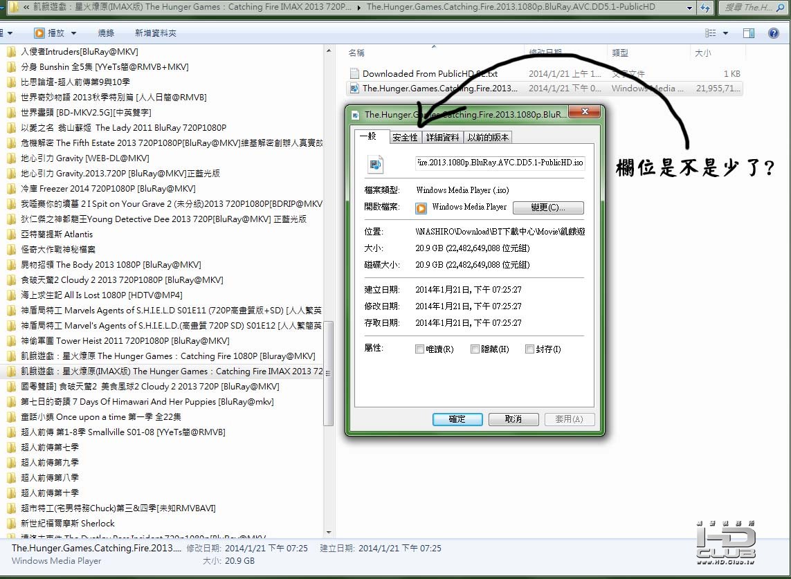Click folder icon of 比思論壇-超人前傳
The image size is (791, 579).
pos(11,82)
